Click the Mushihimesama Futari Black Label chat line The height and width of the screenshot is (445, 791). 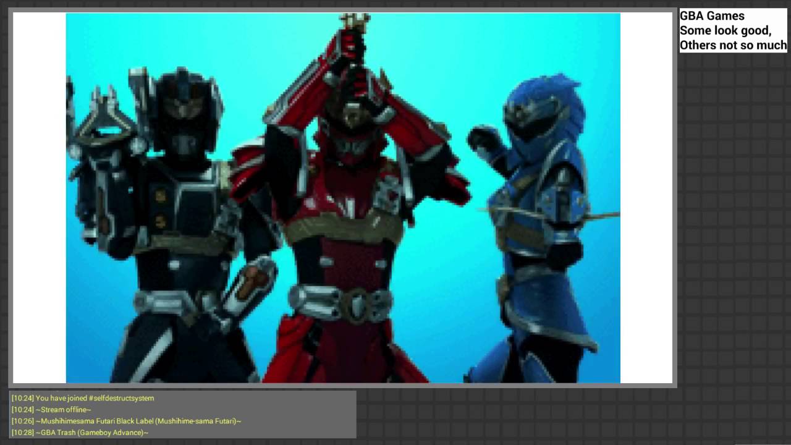[x=126, y=421]
